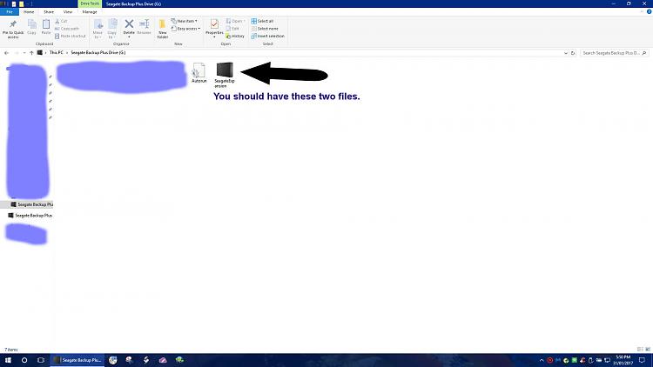Click the Copy ribbon icon
Screen dimensions: 653x367
click(31, 27)
